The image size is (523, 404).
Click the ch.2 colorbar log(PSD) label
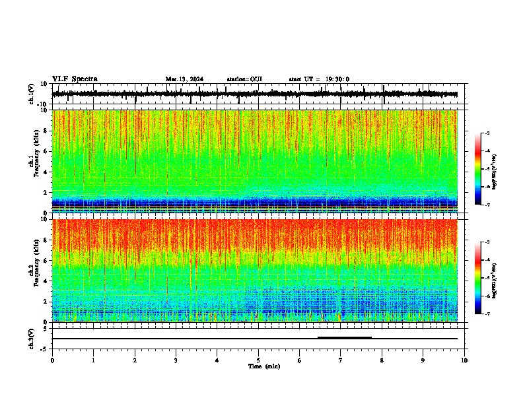point(494,281)
